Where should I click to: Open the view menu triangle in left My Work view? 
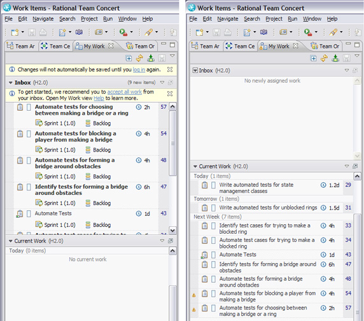(172, 56)
